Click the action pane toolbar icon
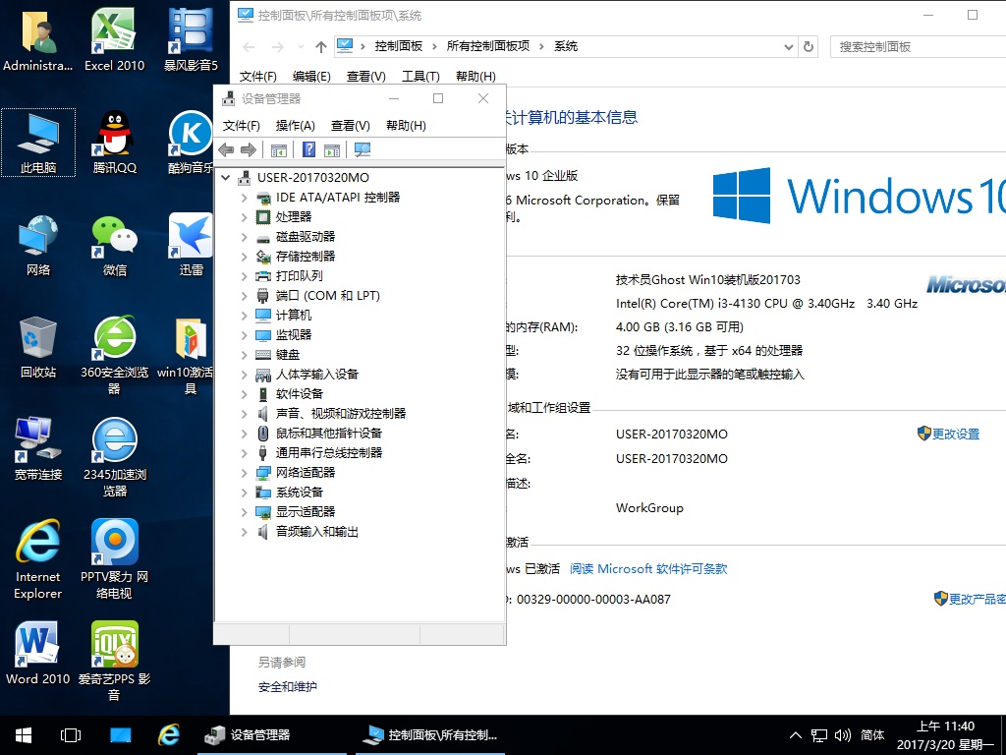This screenshot has width=1006, height=755. 332,150
